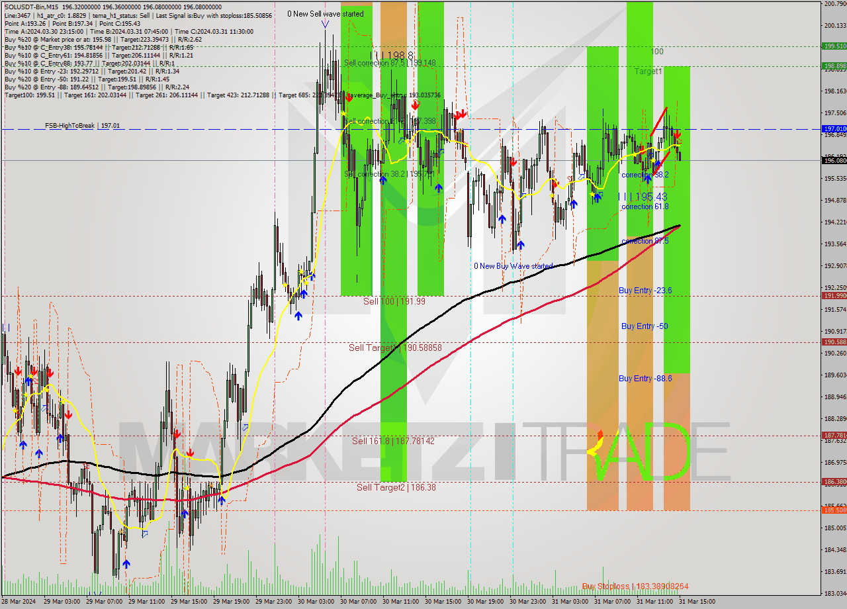Click the 'I I I 195.43' label
This screenshot has width=847, height=609.
point(642,197)
